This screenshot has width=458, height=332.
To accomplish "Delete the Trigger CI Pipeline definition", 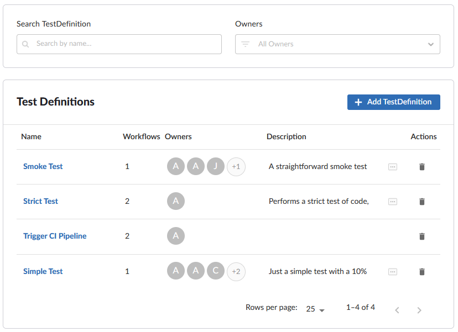I will click(422, 236).
